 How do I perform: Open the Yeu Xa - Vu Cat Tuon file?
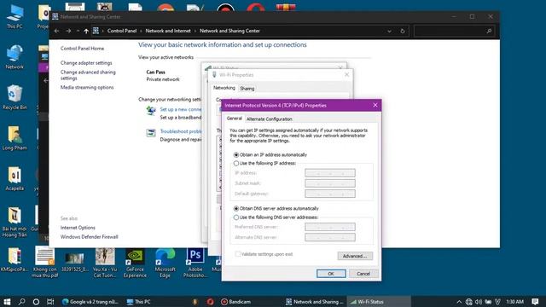click(x=105, y=263)
